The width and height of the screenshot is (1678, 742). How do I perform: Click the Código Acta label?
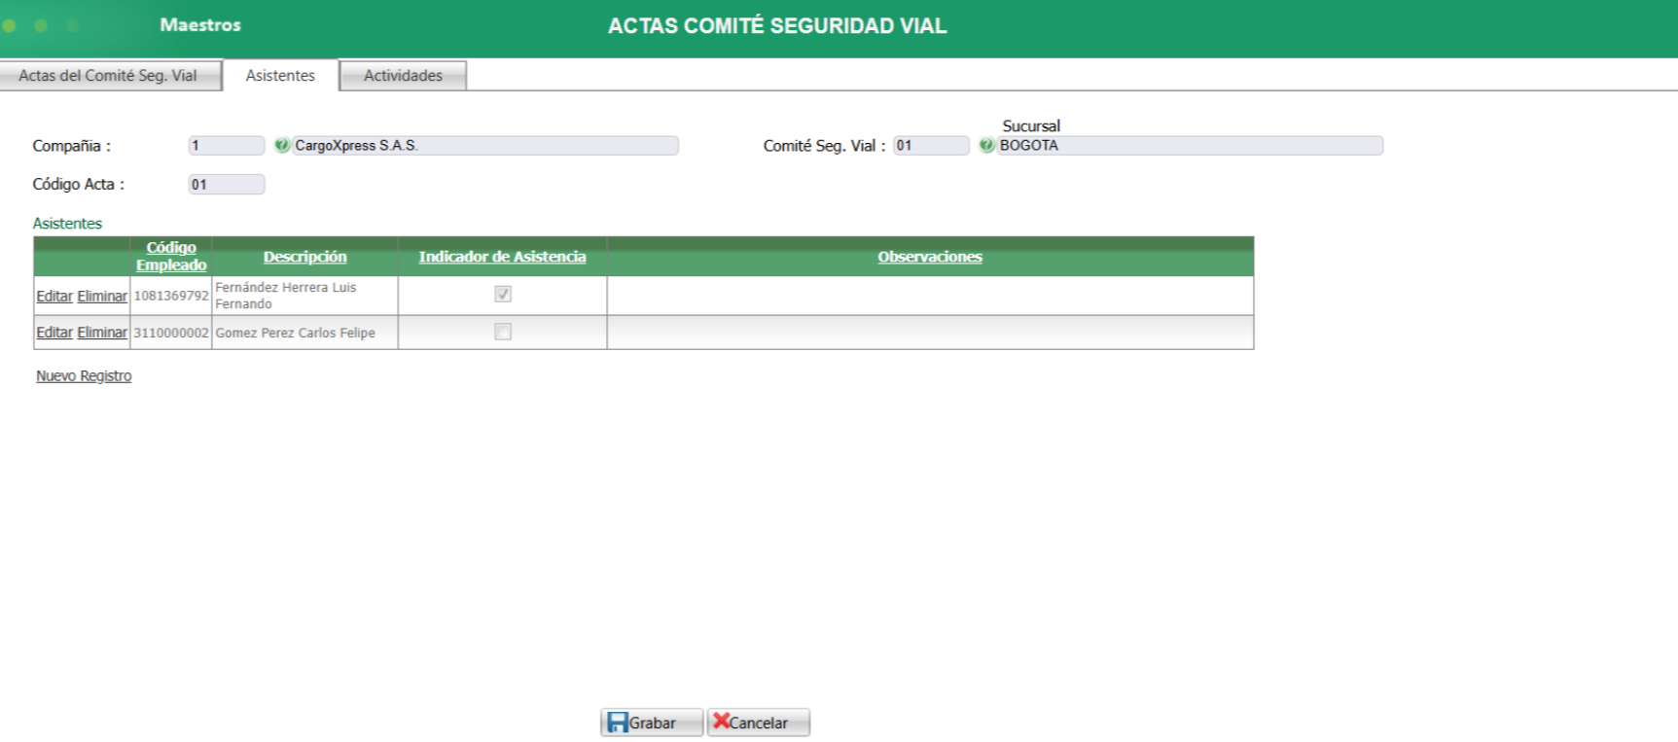pos(78,185)
